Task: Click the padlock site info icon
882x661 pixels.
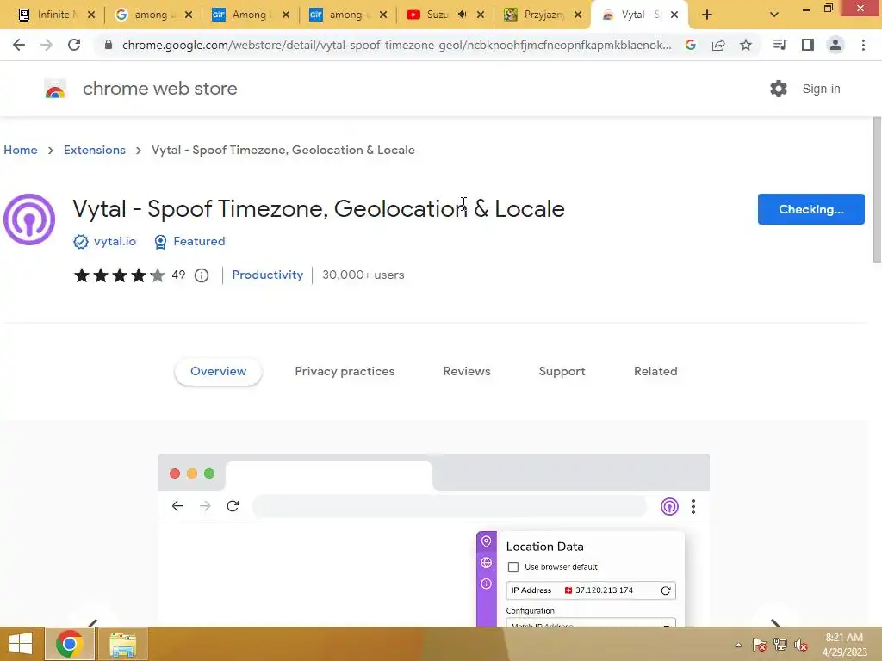Action: pos(109,45)
